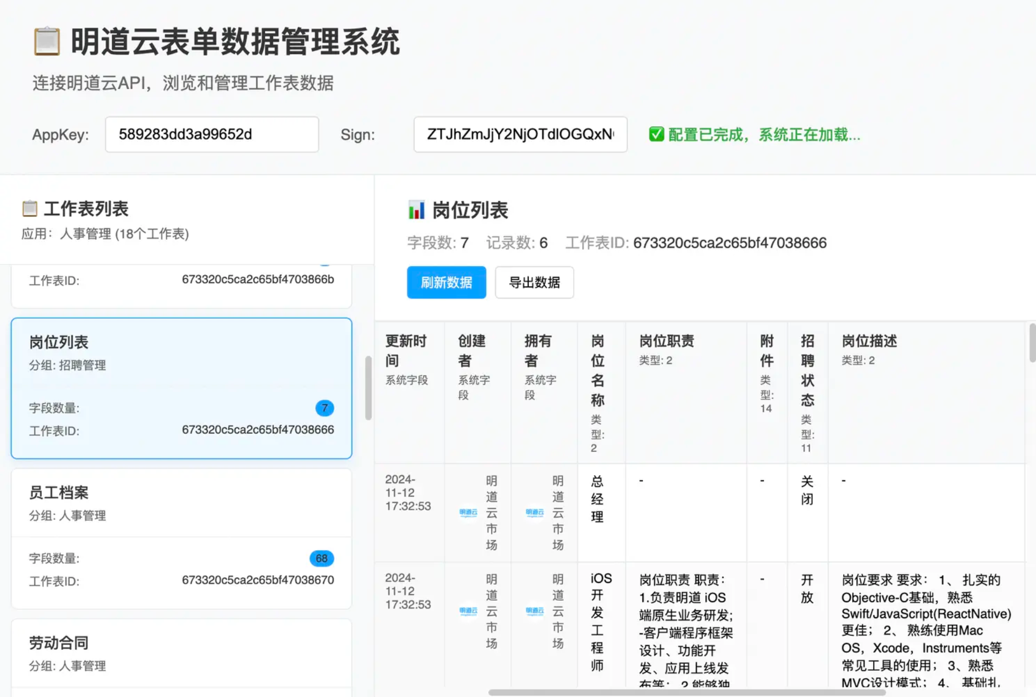
Task: Select the 岗位列表 worksheet card
Action: click(181, 375)
